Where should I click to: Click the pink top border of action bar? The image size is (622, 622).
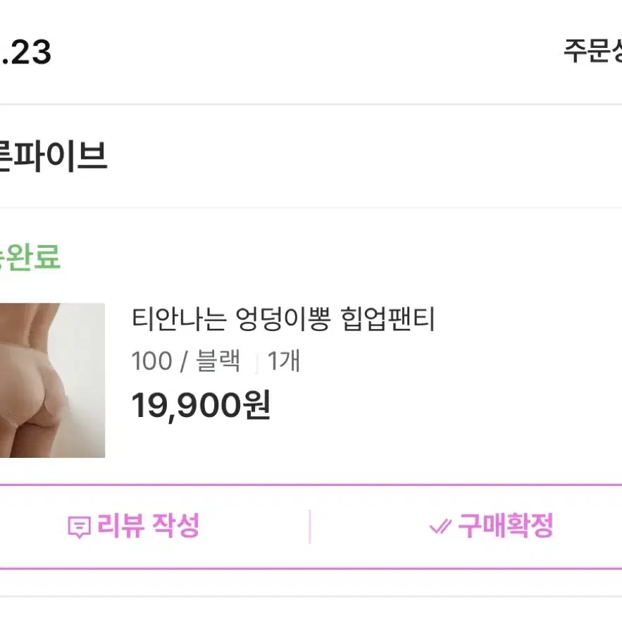click(311, 485)
